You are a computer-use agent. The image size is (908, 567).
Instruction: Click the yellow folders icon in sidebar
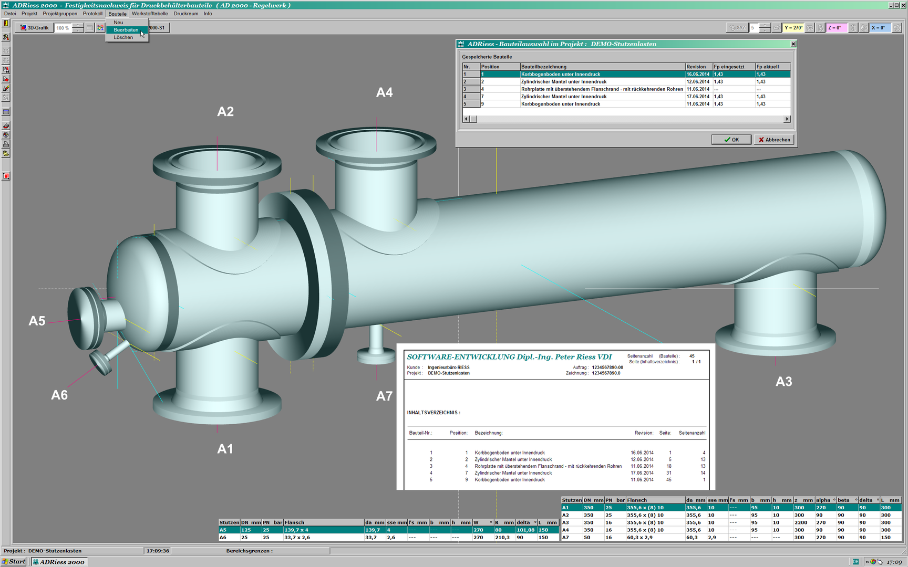pyautogui.click(x=6, y=154)
